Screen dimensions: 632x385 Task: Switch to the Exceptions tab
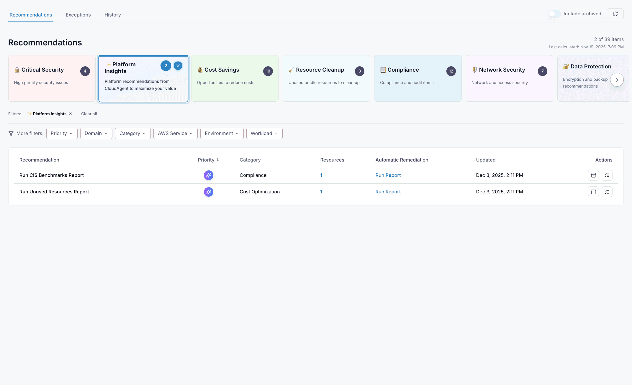coord(78,15)
